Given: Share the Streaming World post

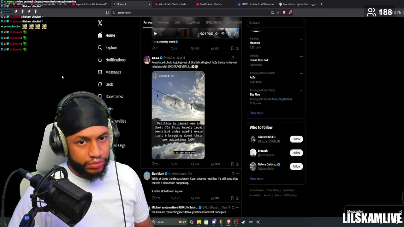Looking at the screenshot, I should tap(237, 48).
